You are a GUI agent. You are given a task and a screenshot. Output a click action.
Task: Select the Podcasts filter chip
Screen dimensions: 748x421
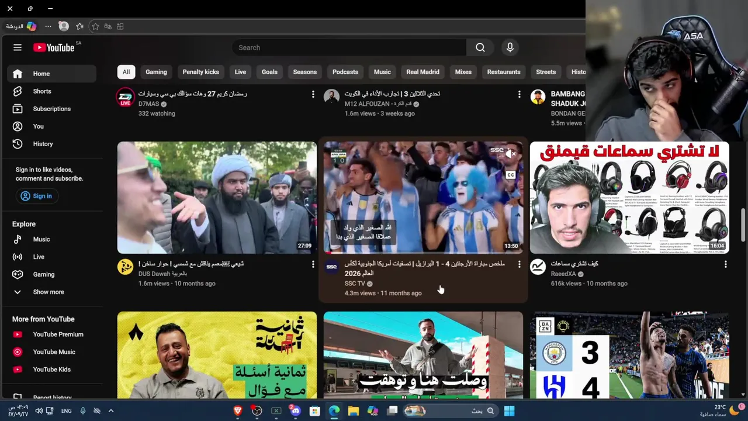point(345,72)
